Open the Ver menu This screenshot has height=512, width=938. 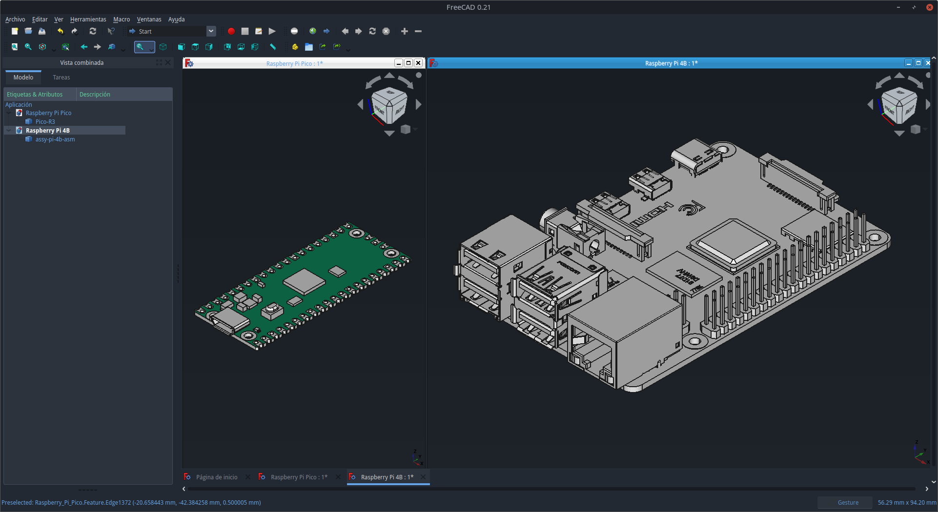pyautogui.click(x=59, y=20)
